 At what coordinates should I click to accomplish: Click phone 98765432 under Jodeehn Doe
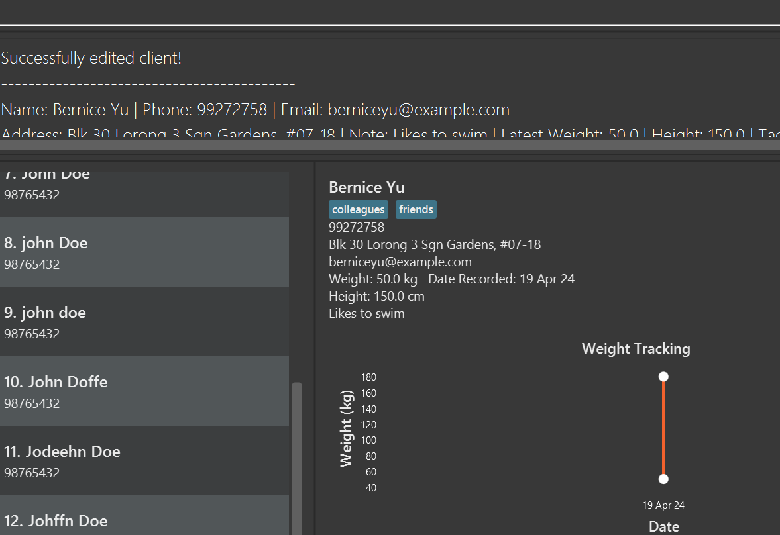tap(32, 473)
